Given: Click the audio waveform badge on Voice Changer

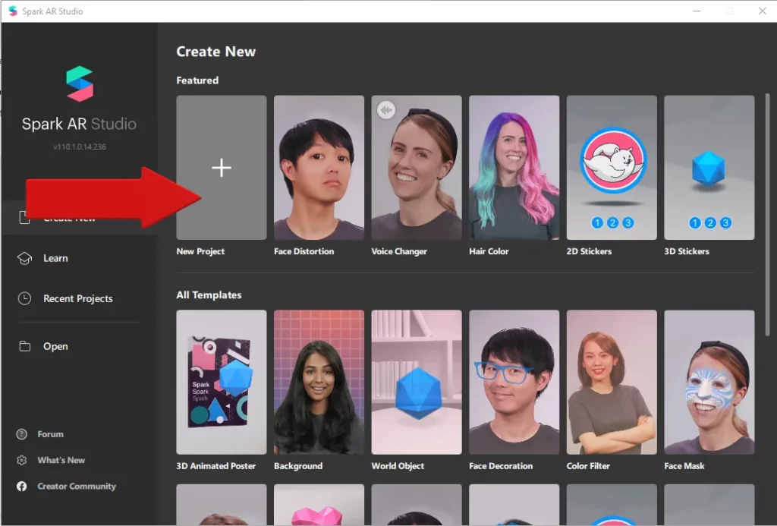Looking at the screenshot, I should (x=386, y=109).
